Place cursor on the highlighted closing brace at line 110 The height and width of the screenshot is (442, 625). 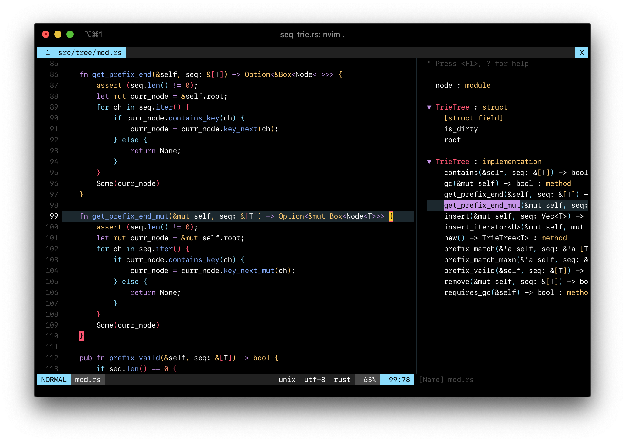click(x=81, y=336)
